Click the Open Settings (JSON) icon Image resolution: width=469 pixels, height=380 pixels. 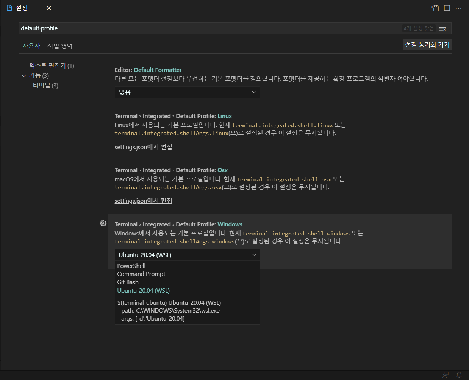pyautogui.click(x=435, y=8)
